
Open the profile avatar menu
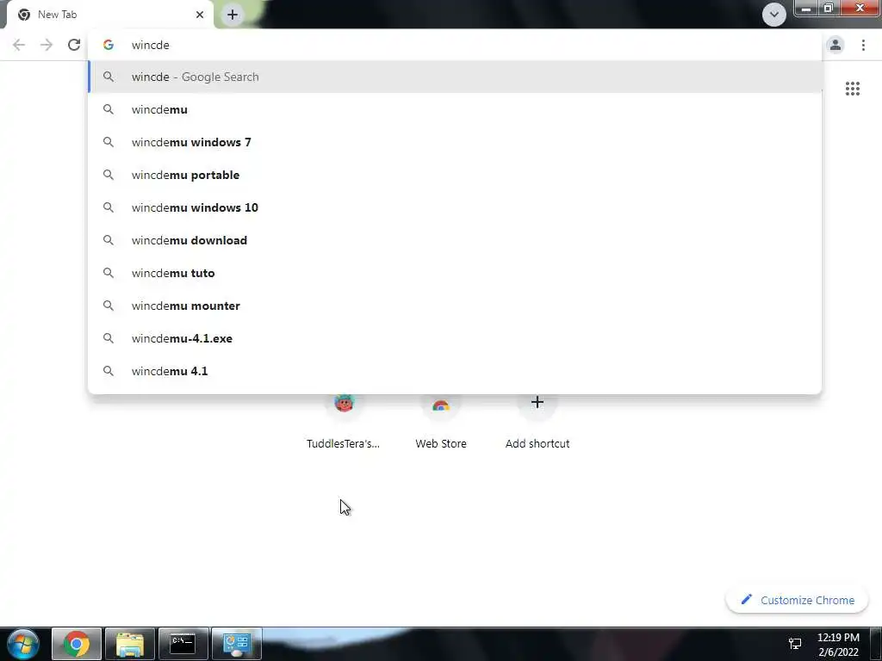click(835, 45)
